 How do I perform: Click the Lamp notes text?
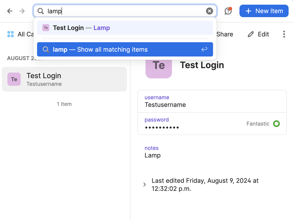153,155
